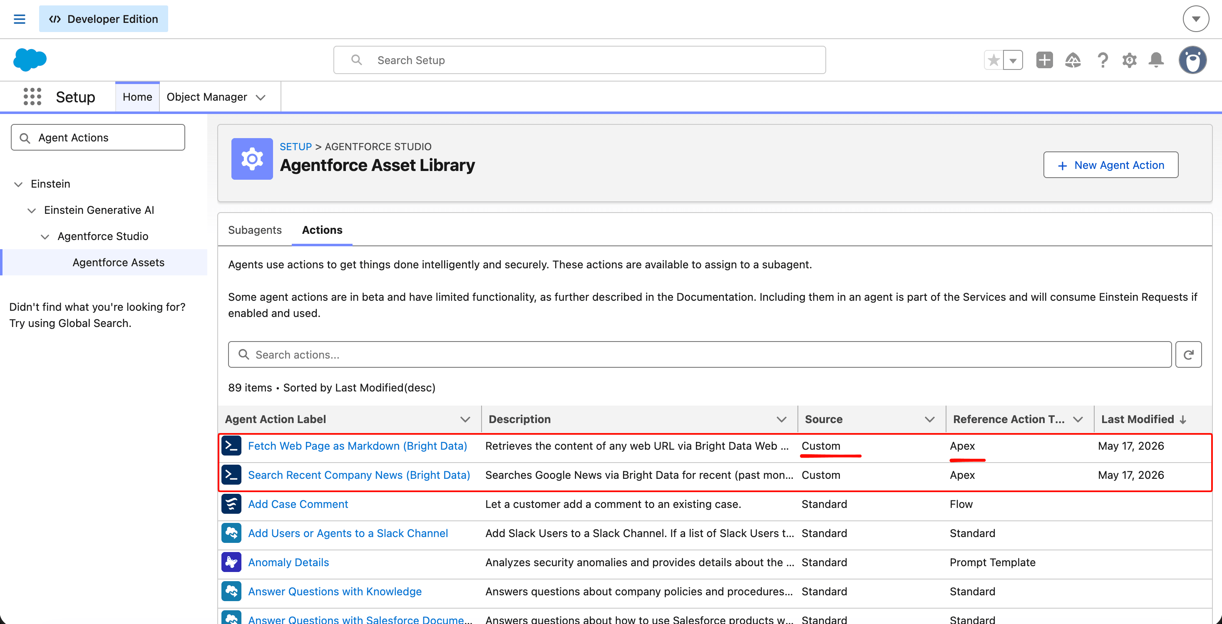
Task: Open the Object Manager tab
Action: [207, 97]
